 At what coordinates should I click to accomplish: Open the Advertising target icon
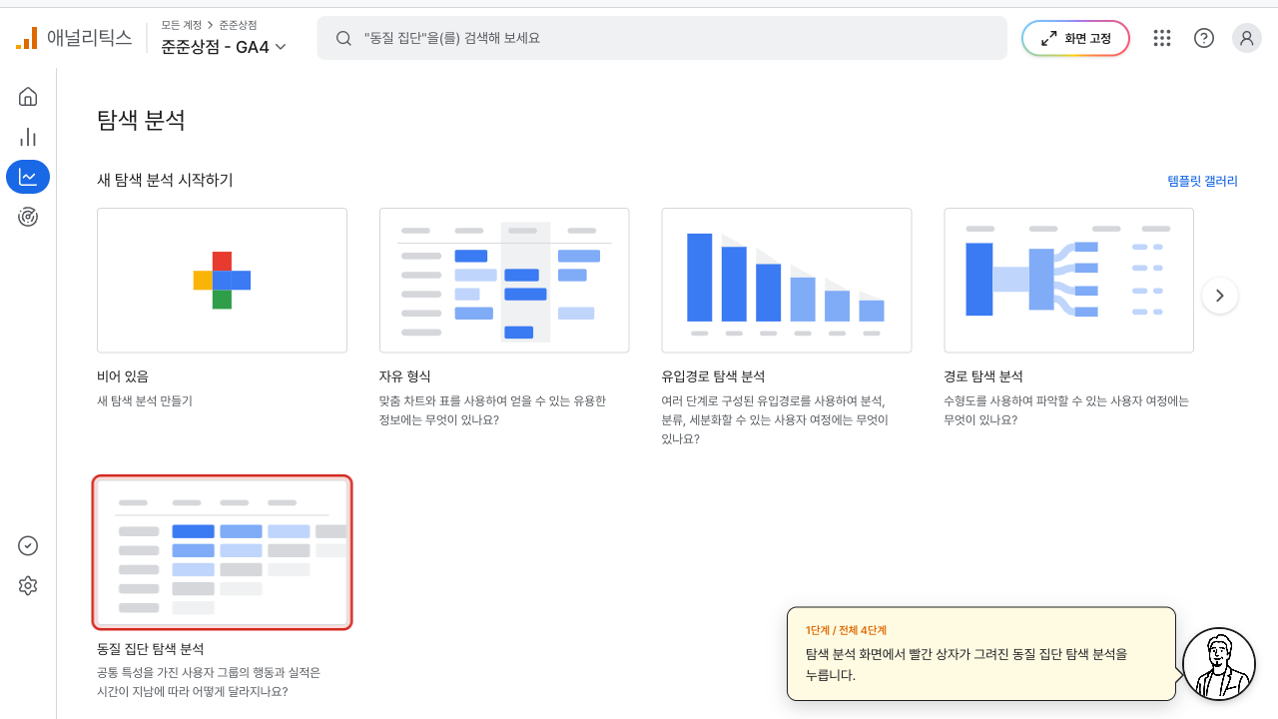click(x=28, y=217)
